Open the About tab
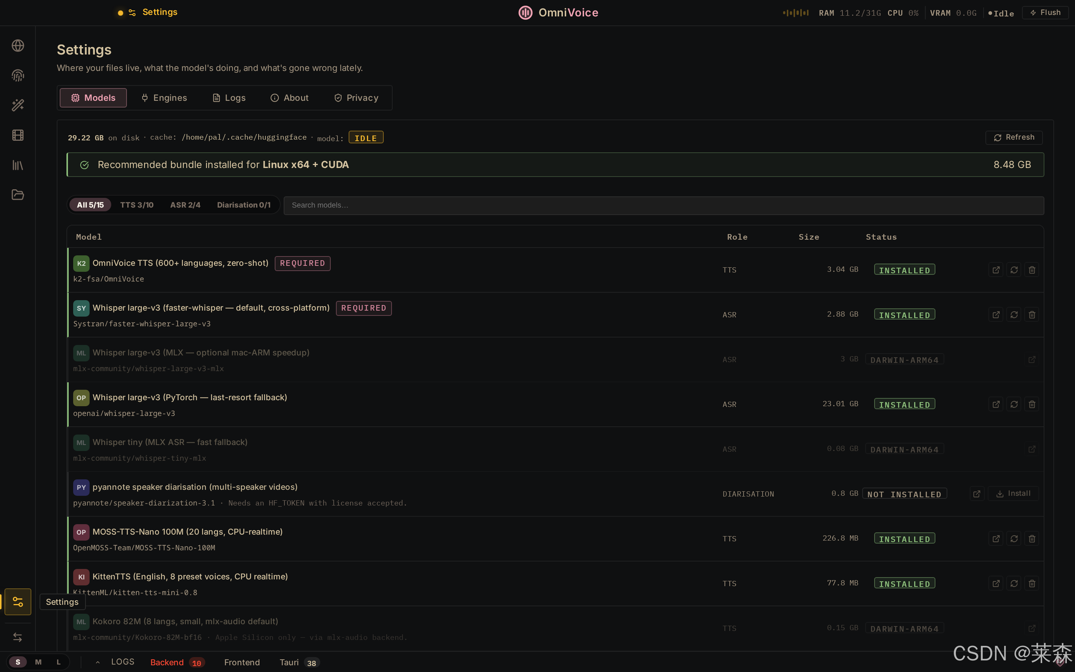 click(x=290, y=98)
